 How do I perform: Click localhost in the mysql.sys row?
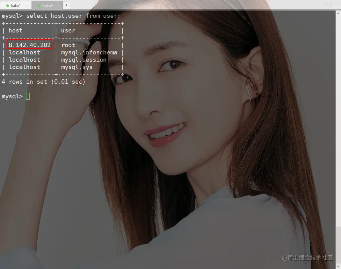24,67
